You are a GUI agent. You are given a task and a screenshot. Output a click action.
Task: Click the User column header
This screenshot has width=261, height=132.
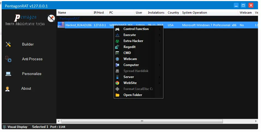point(140,13)
